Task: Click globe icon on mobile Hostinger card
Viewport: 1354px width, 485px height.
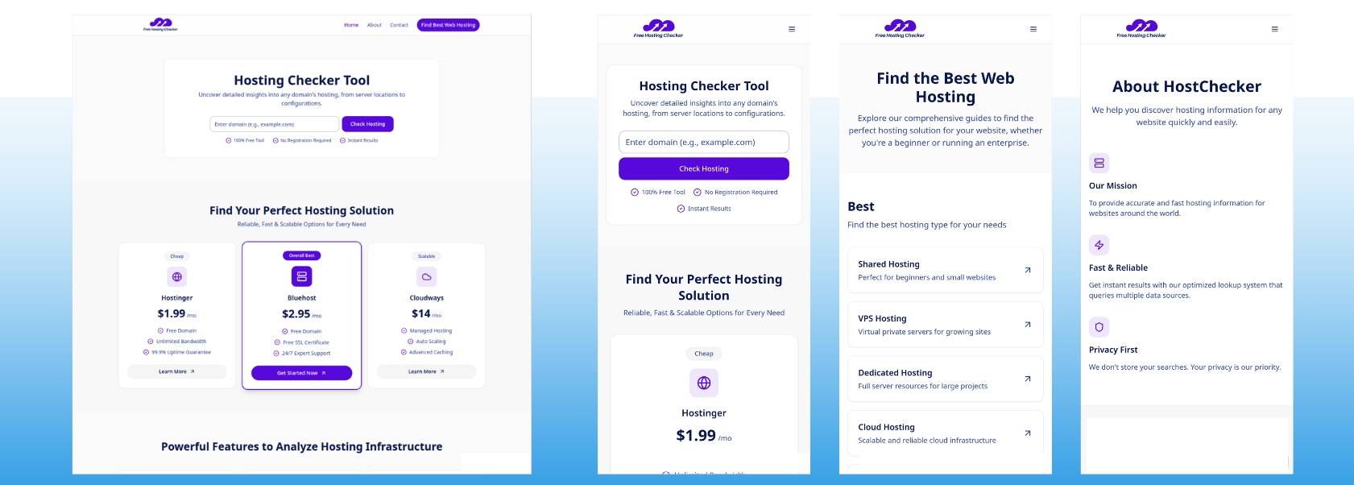Action: click(704, 383)
